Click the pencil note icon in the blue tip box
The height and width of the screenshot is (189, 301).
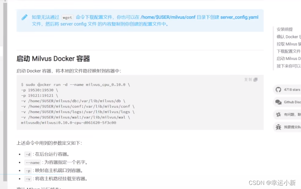[x=24, y=17]
